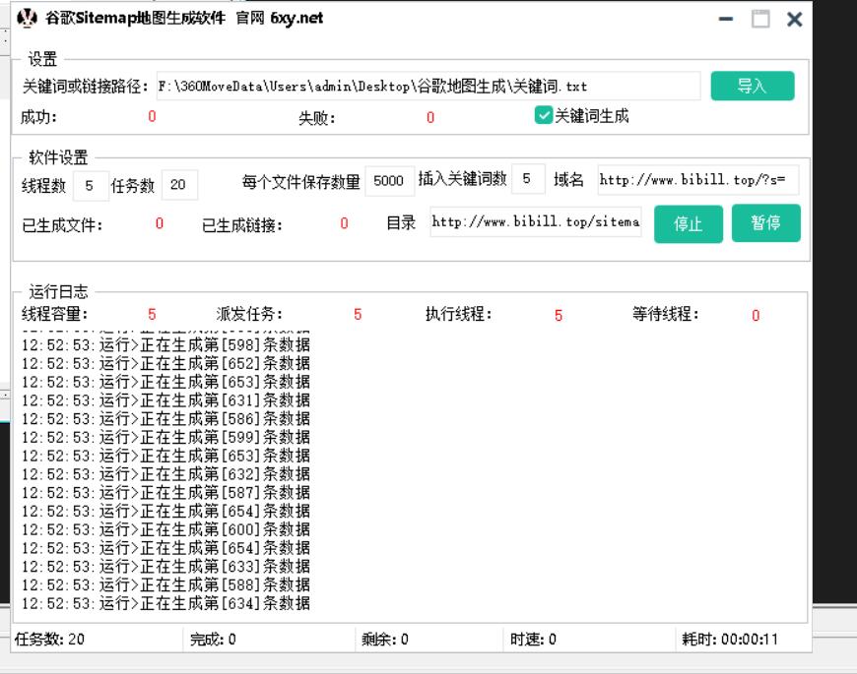Image resolution: width=857 pixels, height=674 pixels.
Task: Click status bar entry 时速: 0
Action: coord(533,640)
